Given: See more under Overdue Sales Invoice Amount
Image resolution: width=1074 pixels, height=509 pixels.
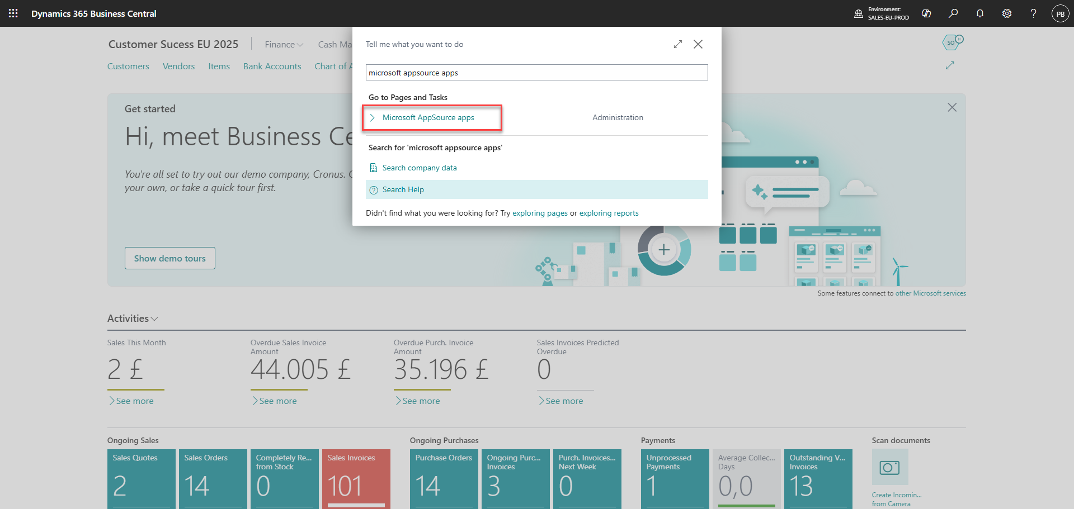Looking at the screenshot, I should [275, 401].
